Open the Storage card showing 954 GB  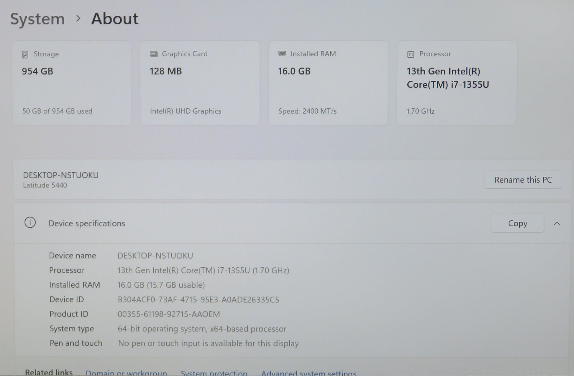(x=72, y=83)
